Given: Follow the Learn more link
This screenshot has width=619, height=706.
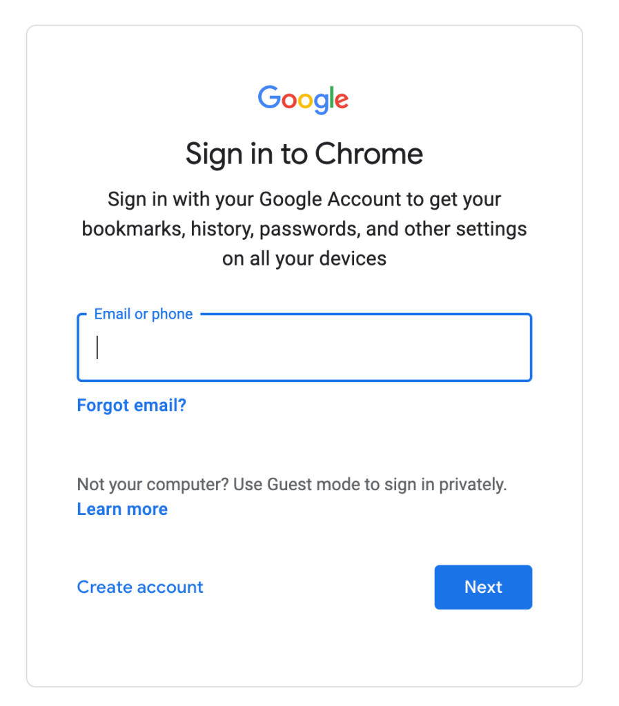Looking at the screenshot, I should pyautogui.click(x=122, y=510).
